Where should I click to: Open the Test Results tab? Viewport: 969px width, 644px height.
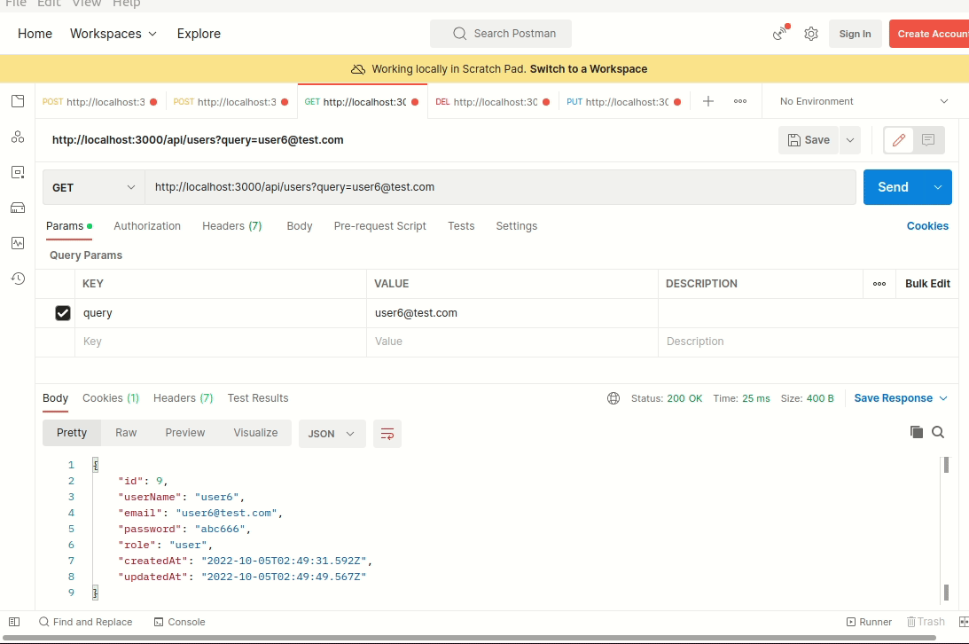pyautogui.click(x=258, y=398)
